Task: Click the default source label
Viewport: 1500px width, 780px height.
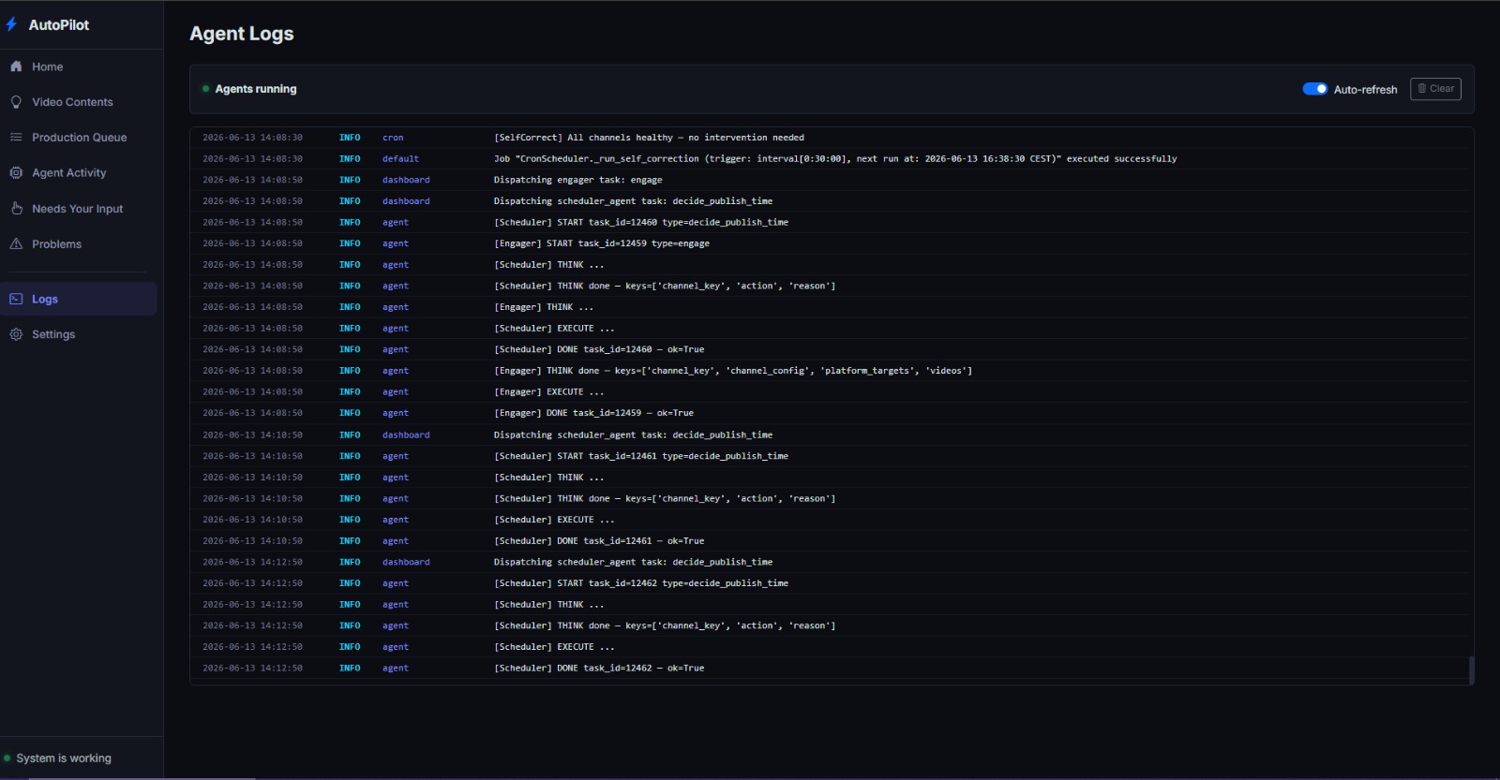Action: click(400, 159)
